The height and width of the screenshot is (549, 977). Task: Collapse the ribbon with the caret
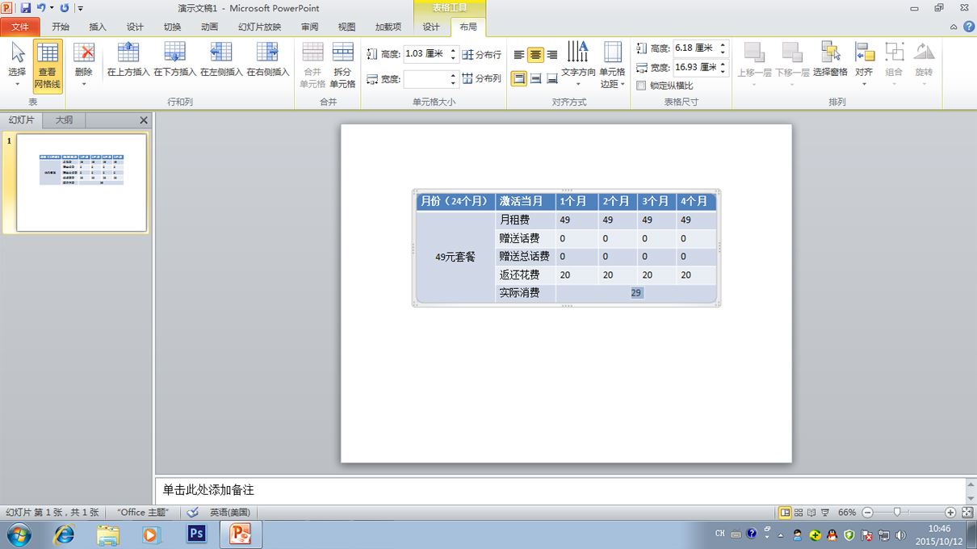pyautogui.click(x=954, y=27)
